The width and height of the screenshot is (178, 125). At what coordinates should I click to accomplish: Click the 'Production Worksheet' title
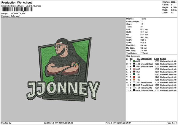(x=17, y=2)
